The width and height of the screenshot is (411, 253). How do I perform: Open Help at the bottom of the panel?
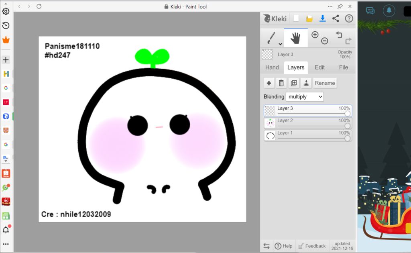pos(283,246)
